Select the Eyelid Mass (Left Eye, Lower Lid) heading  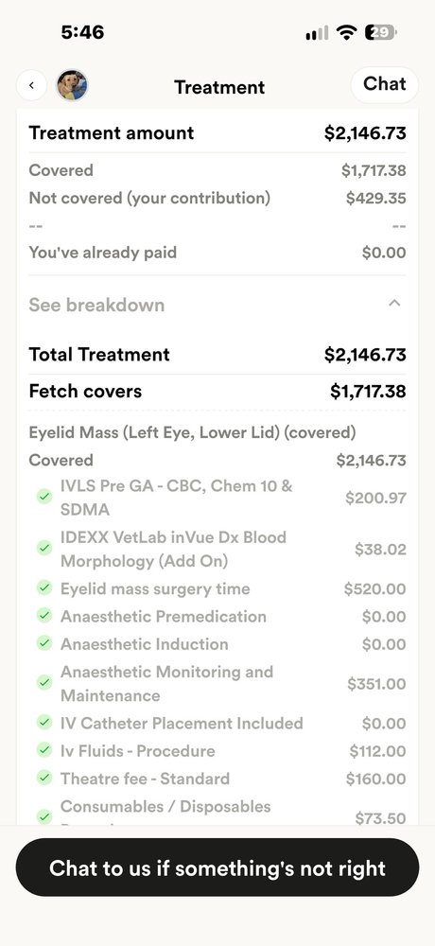[x=193, y=432]
